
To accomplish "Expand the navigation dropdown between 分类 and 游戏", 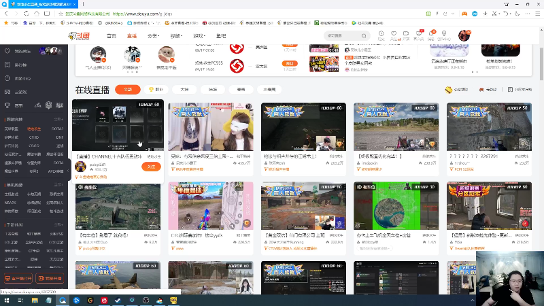I will pos(176,36).
